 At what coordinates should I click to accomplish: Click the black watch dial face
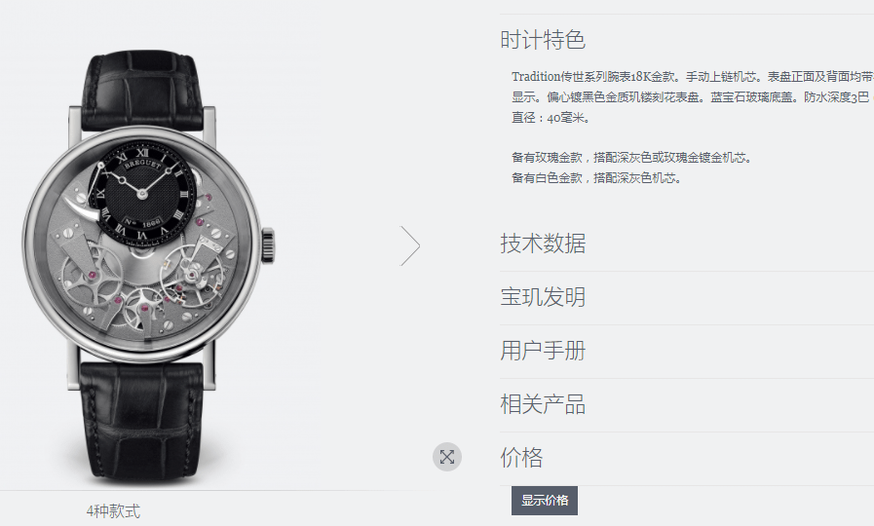pyautogui.click(x=142, y=193)
